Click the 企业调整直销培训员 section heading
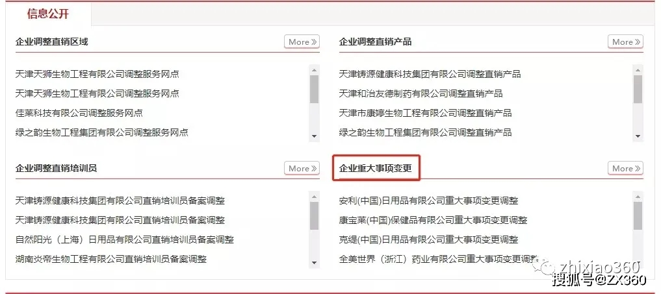 (56, 168)
